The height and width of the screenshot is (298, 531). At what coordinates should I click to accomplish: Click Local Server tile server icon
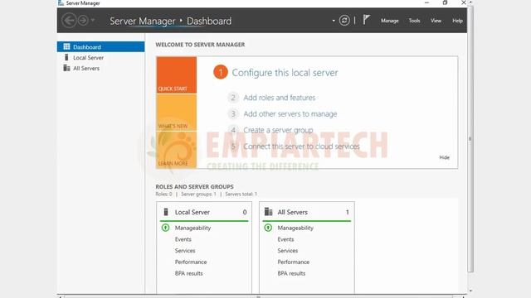pyautogui.click(x=166, y=212)
